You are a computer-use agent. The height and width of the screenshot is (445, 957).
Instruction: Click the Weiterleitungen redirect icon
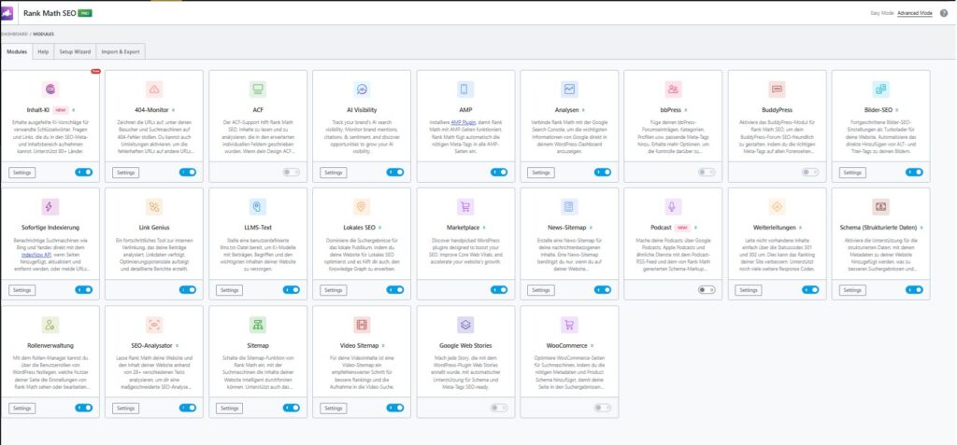click(777, 207)
